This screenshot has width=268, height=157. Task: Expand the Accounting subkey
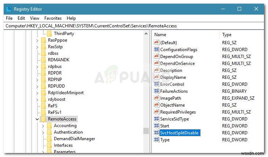(x=43, y=126)
